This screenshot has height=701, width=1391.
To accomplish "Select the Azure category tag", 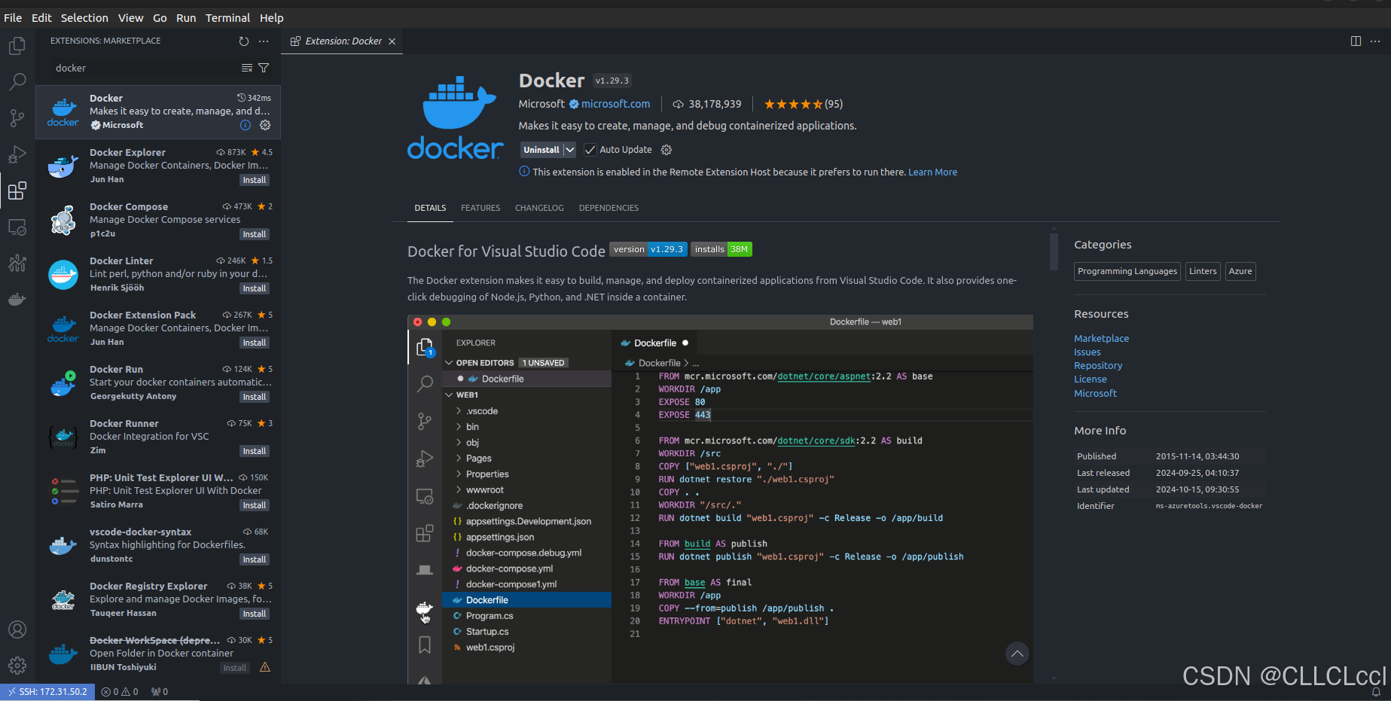I will coord(1240,271).
